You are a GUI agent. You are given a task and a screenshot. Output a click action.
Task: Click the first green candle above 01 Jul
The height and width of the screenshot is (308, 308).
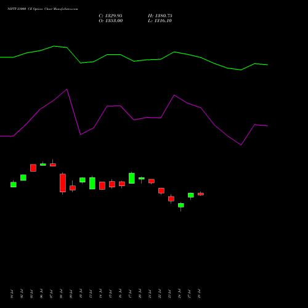(14, 185)
